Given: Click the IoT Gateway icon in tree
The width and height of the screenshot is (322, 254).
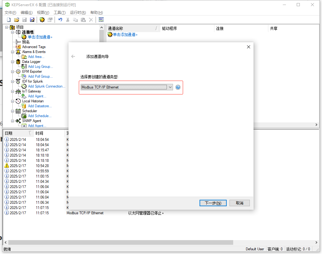Looking at the screenshot, I should (x=18, y=91).
